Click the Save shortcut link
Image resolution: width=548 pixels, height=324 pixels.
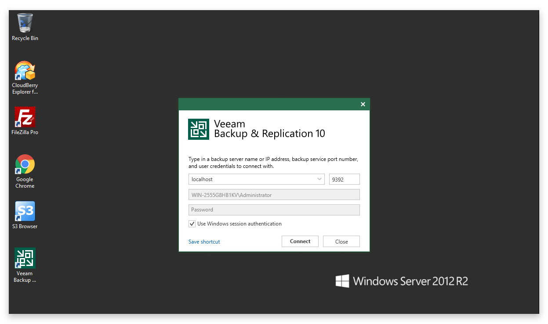click(x=204, y=242)
